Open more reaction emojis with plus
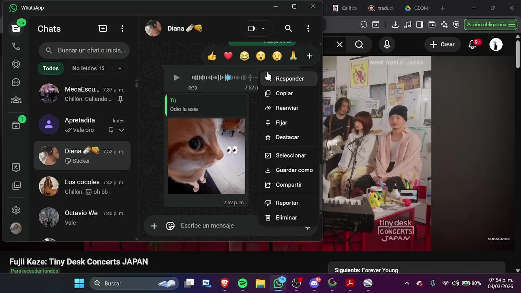 pyautogui.click(x=309, y=56)
